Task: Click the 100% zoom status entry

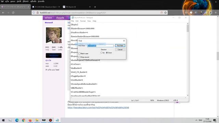Action: point(152,100)
